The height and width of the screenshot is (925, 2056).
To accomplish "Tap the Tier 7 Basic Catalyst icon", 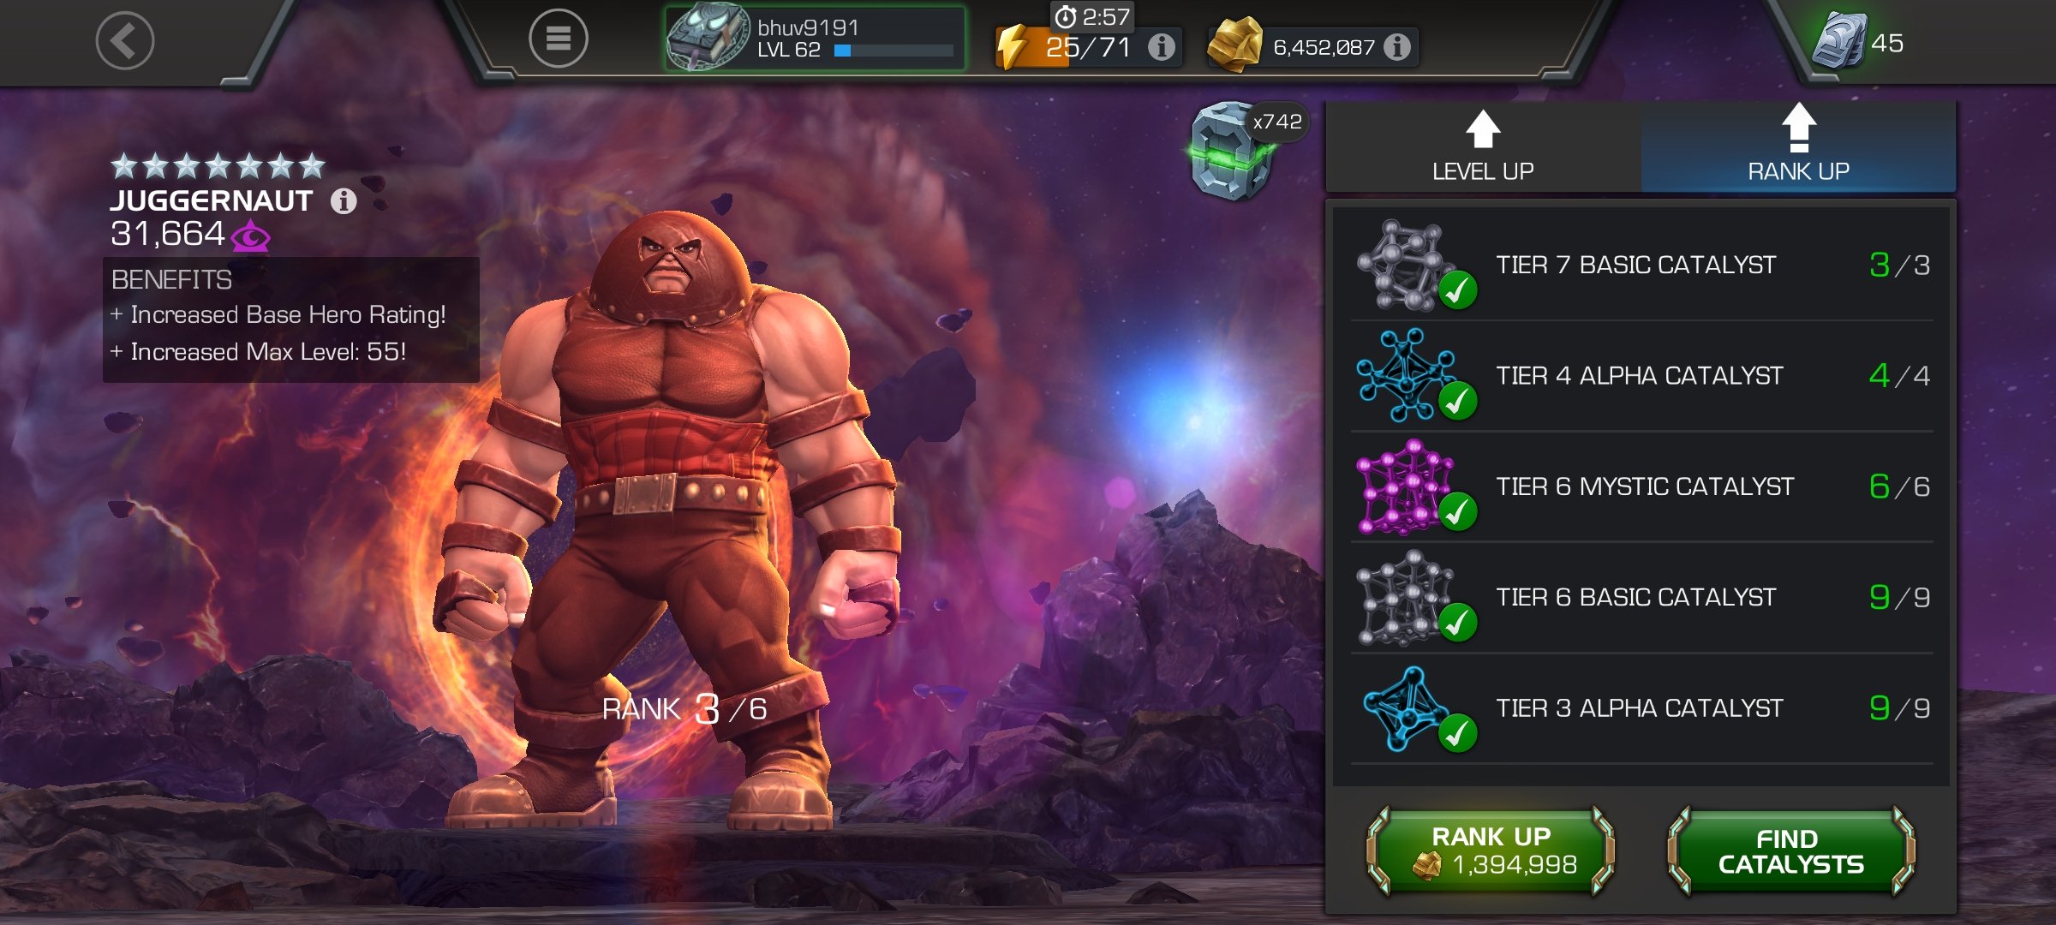I will pos(1414,265).
